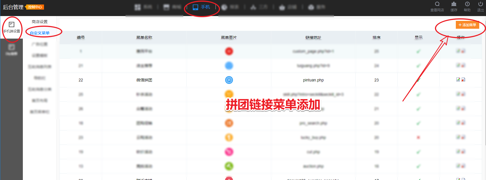Click the 编号 column header
Image resolution: width=486 pixels, height=180 pixels.
[81, 37]
